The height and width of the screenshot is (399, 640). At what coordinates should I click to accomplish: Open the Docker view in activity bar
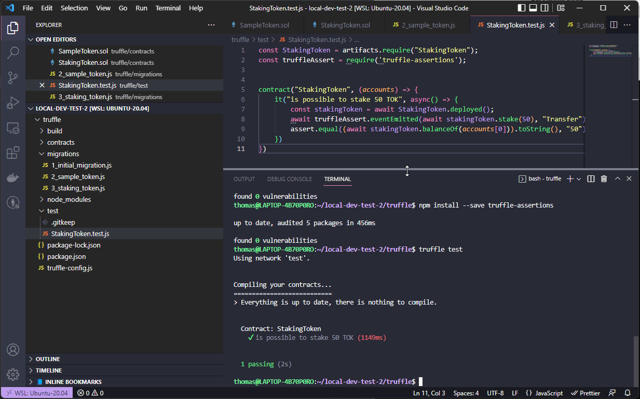[13, 178]
